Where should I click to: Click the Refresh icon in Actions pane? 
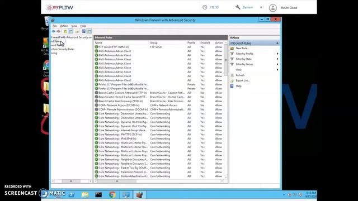pos(232,75)
